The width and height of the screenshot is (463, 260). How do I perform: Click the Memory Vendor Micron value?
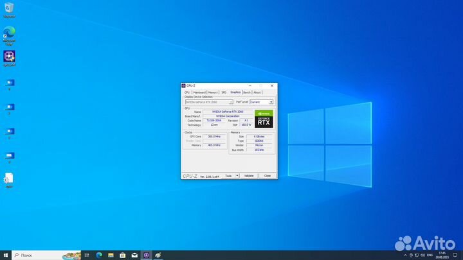pyautogui.click(x=259, y=145)
